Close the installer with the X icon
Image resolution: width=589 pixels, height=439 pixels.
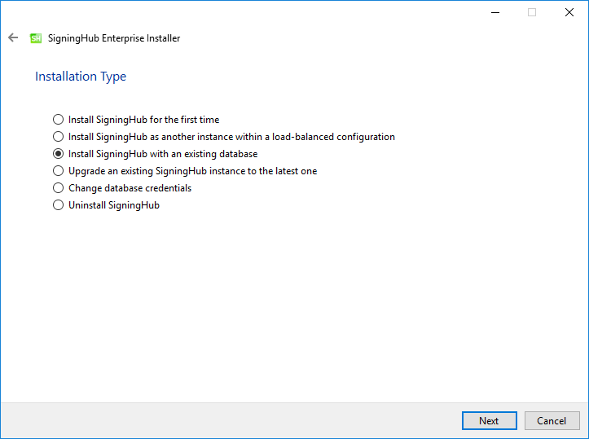click(x=569, y=12)
